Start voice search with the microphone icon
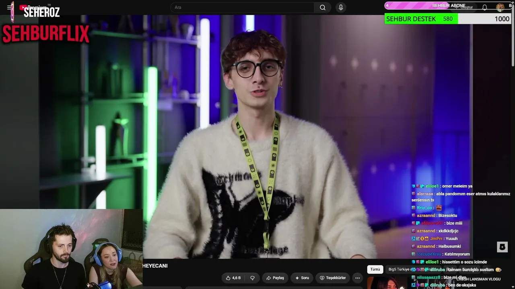The width and height of the screenshot is (515, 289). coord(341,8)
